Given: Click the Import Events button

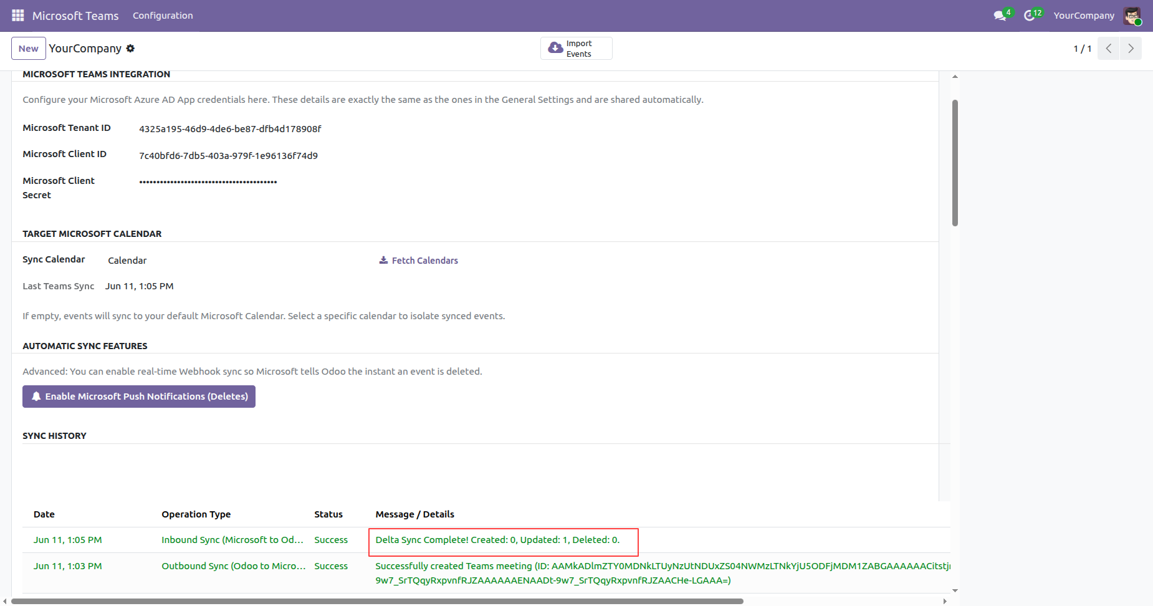Looking at the screenshot, I should [x=576, y=49].
